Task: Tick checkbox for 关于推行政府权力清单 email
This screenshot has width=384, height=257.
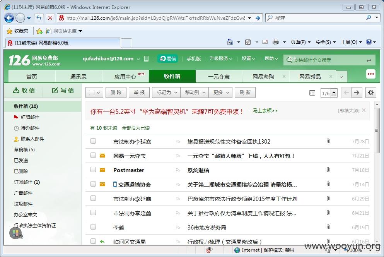Action: click(x=93, y=212)
